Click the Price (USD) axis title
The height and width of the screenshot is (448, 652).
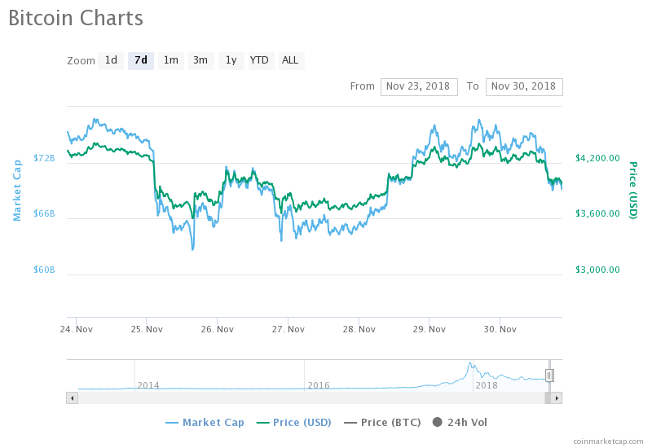(633, 191)
